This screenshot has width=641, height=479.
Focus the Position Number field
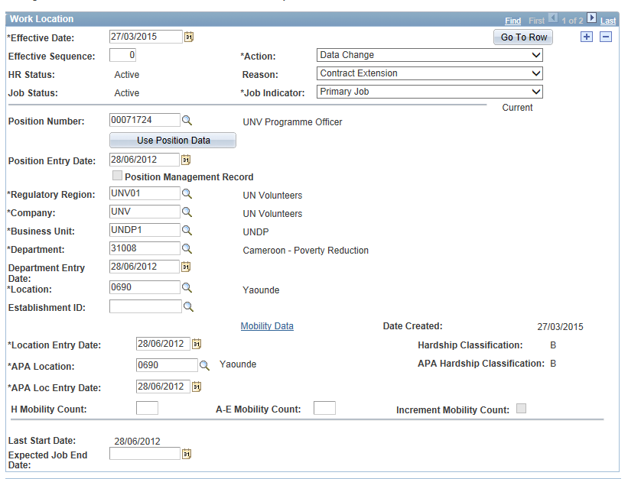tap(145, 120)
